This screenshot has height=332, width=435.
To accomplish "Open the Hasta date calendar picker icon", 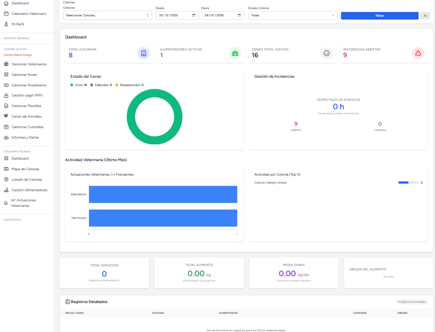I will [x=240, y=15].
